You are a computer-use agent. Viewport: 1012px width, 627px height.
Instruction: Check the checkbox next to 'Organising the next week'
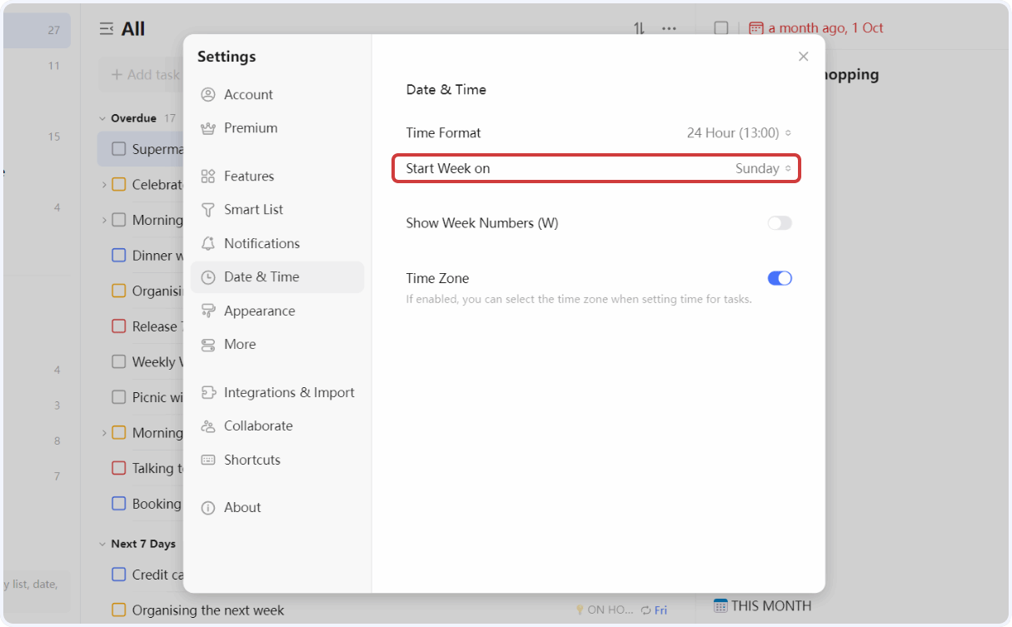tap(117, 610)
